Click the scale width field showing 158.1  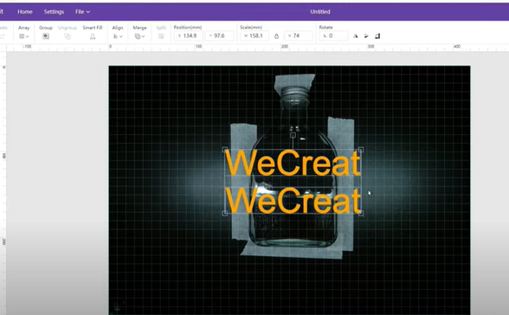pos(254,35)
